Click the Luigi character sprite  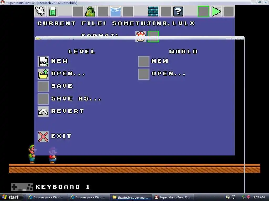click(x=32, y=154)
